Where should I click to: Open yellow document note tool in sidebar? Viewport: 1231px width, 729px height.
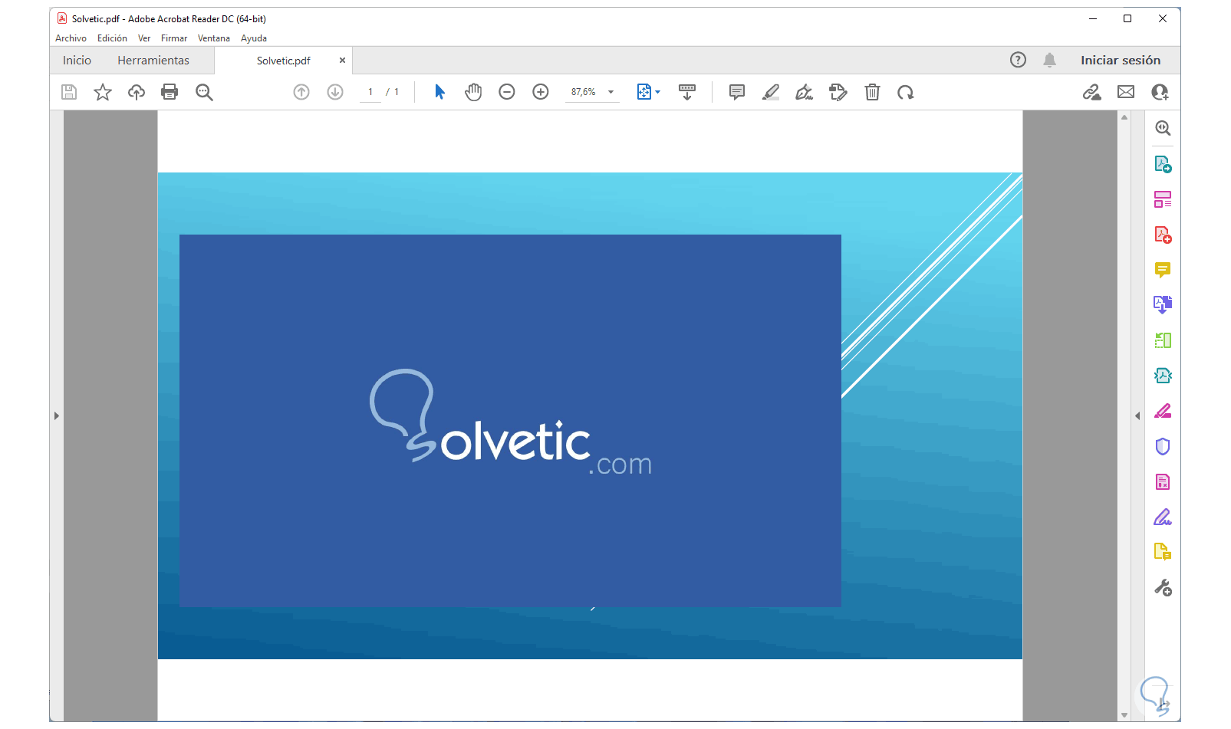(1163, 552)
